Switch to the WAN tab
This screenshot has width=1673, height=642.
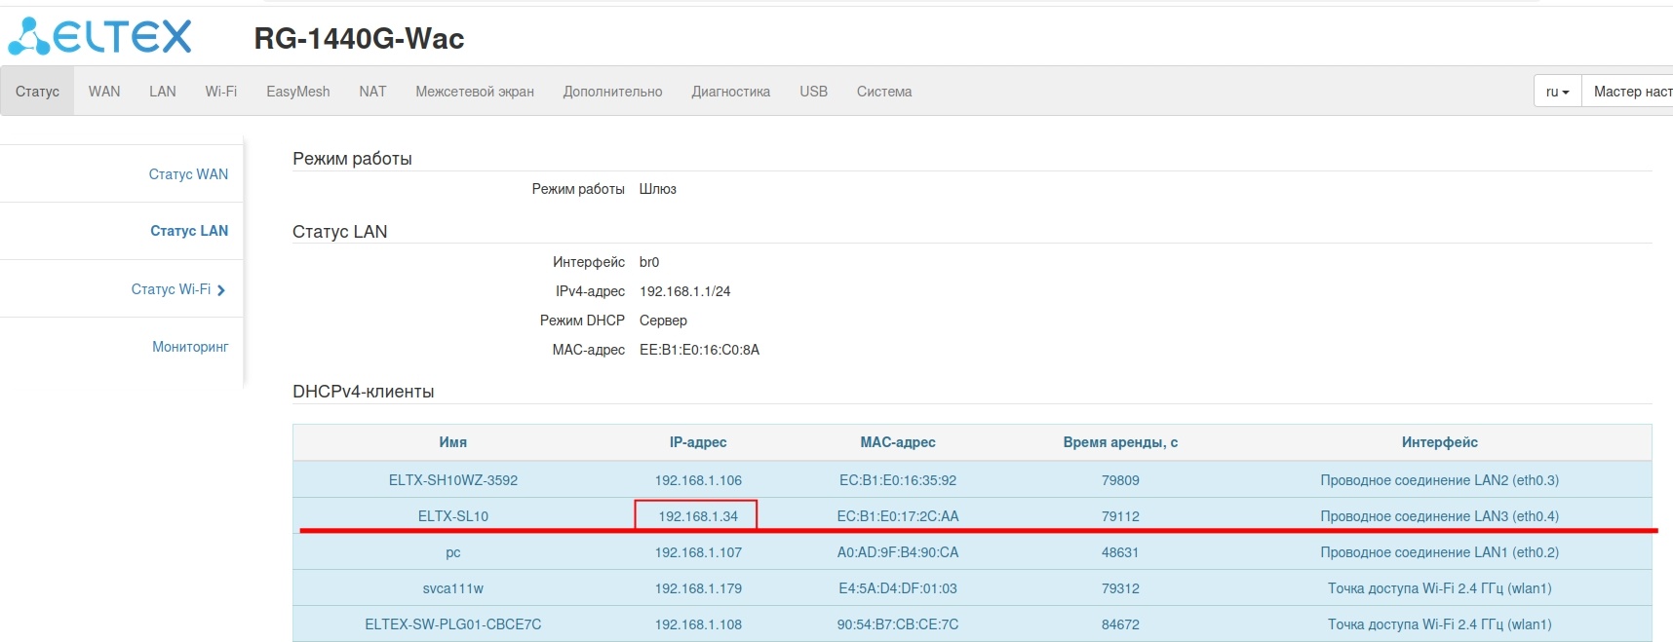click(x=104, y=92)
